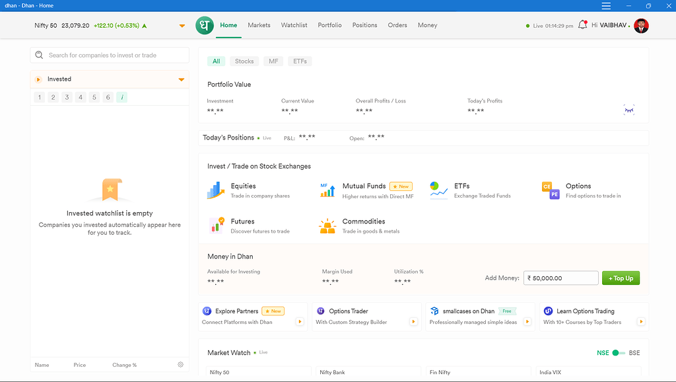Click the Dhan logo icon in the navbar

pyautogui.click(x=204, y=25)
